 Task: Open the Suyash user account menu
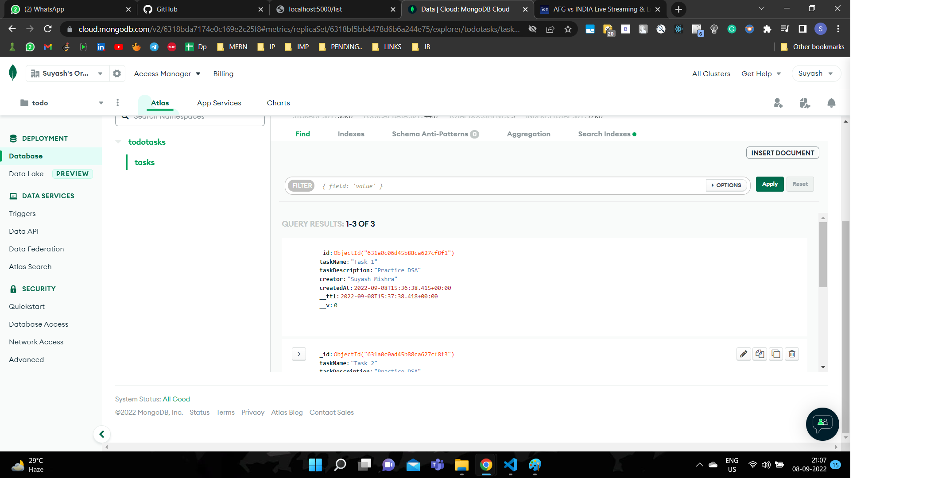[x=816, y=73]
